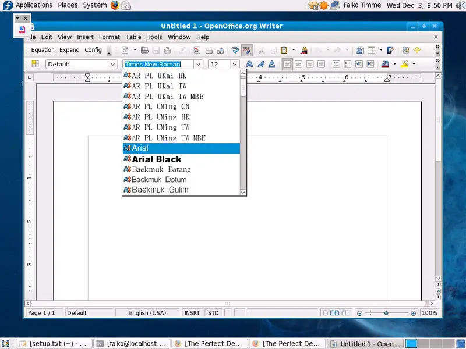
Task: Click the Find & Replace icon
Action: pos(405,50)
